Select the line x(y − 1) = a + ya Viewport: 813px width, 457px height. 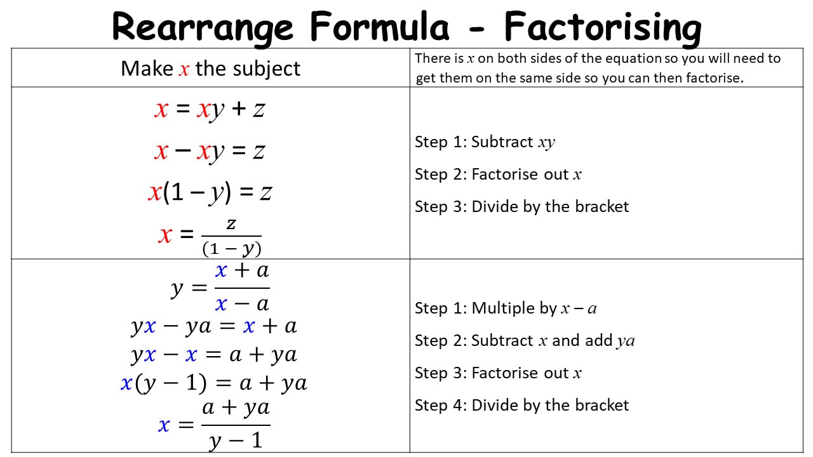coord(214,383)
